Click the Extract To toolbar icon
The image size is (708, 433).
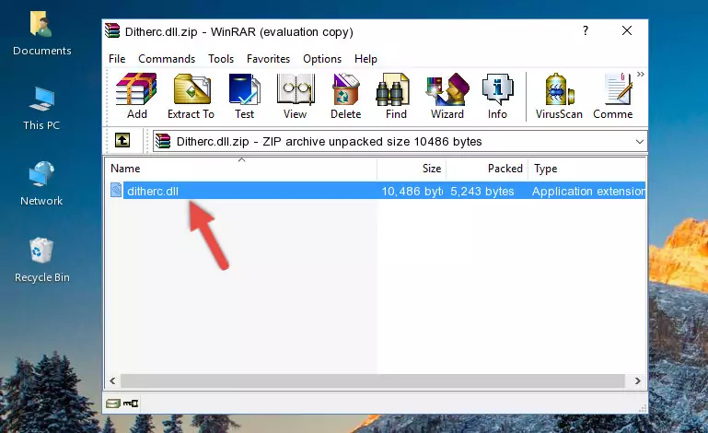click(191, 96)
